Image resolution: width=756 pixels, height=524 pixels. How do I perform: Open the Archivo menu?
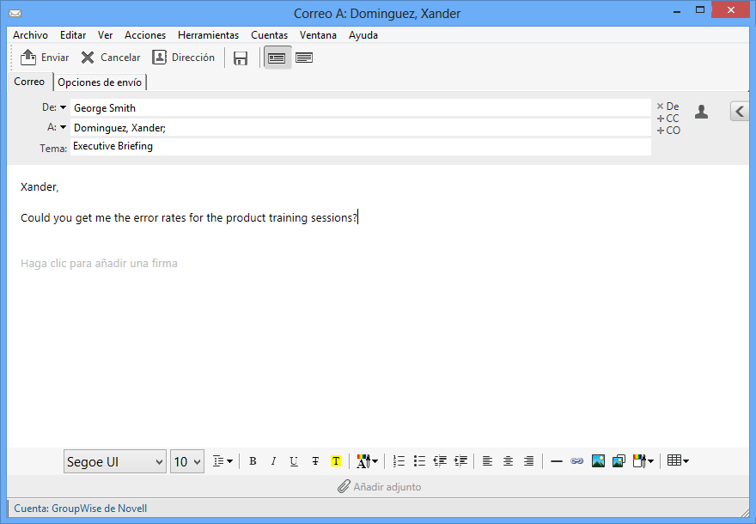point(30,35)
